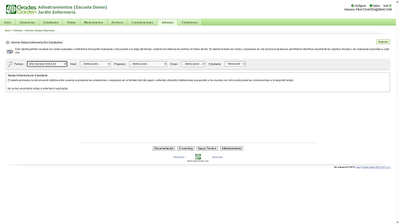Image resolution: width=399 pixels, height=224 pixels.
Task: Click the Apoyo Técnico button in the footer
Action: pyautogui.click(x=207, y=148)
